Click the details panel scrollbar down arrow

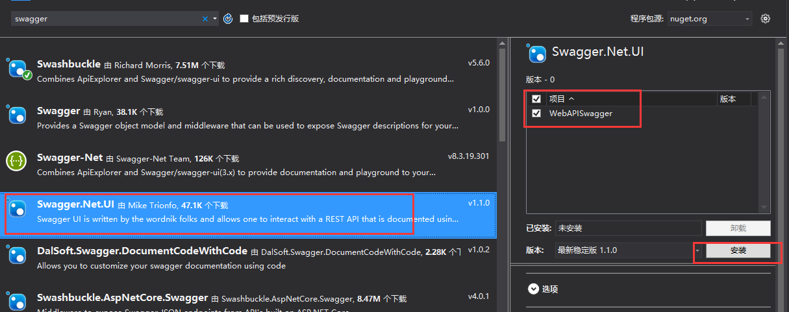(764, 206)
